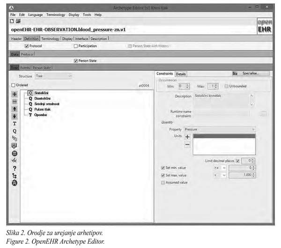Open the Display menu in menu bar
Viewport: 281px width, 248px height.
pyautogui.click(x=74, y=15)
